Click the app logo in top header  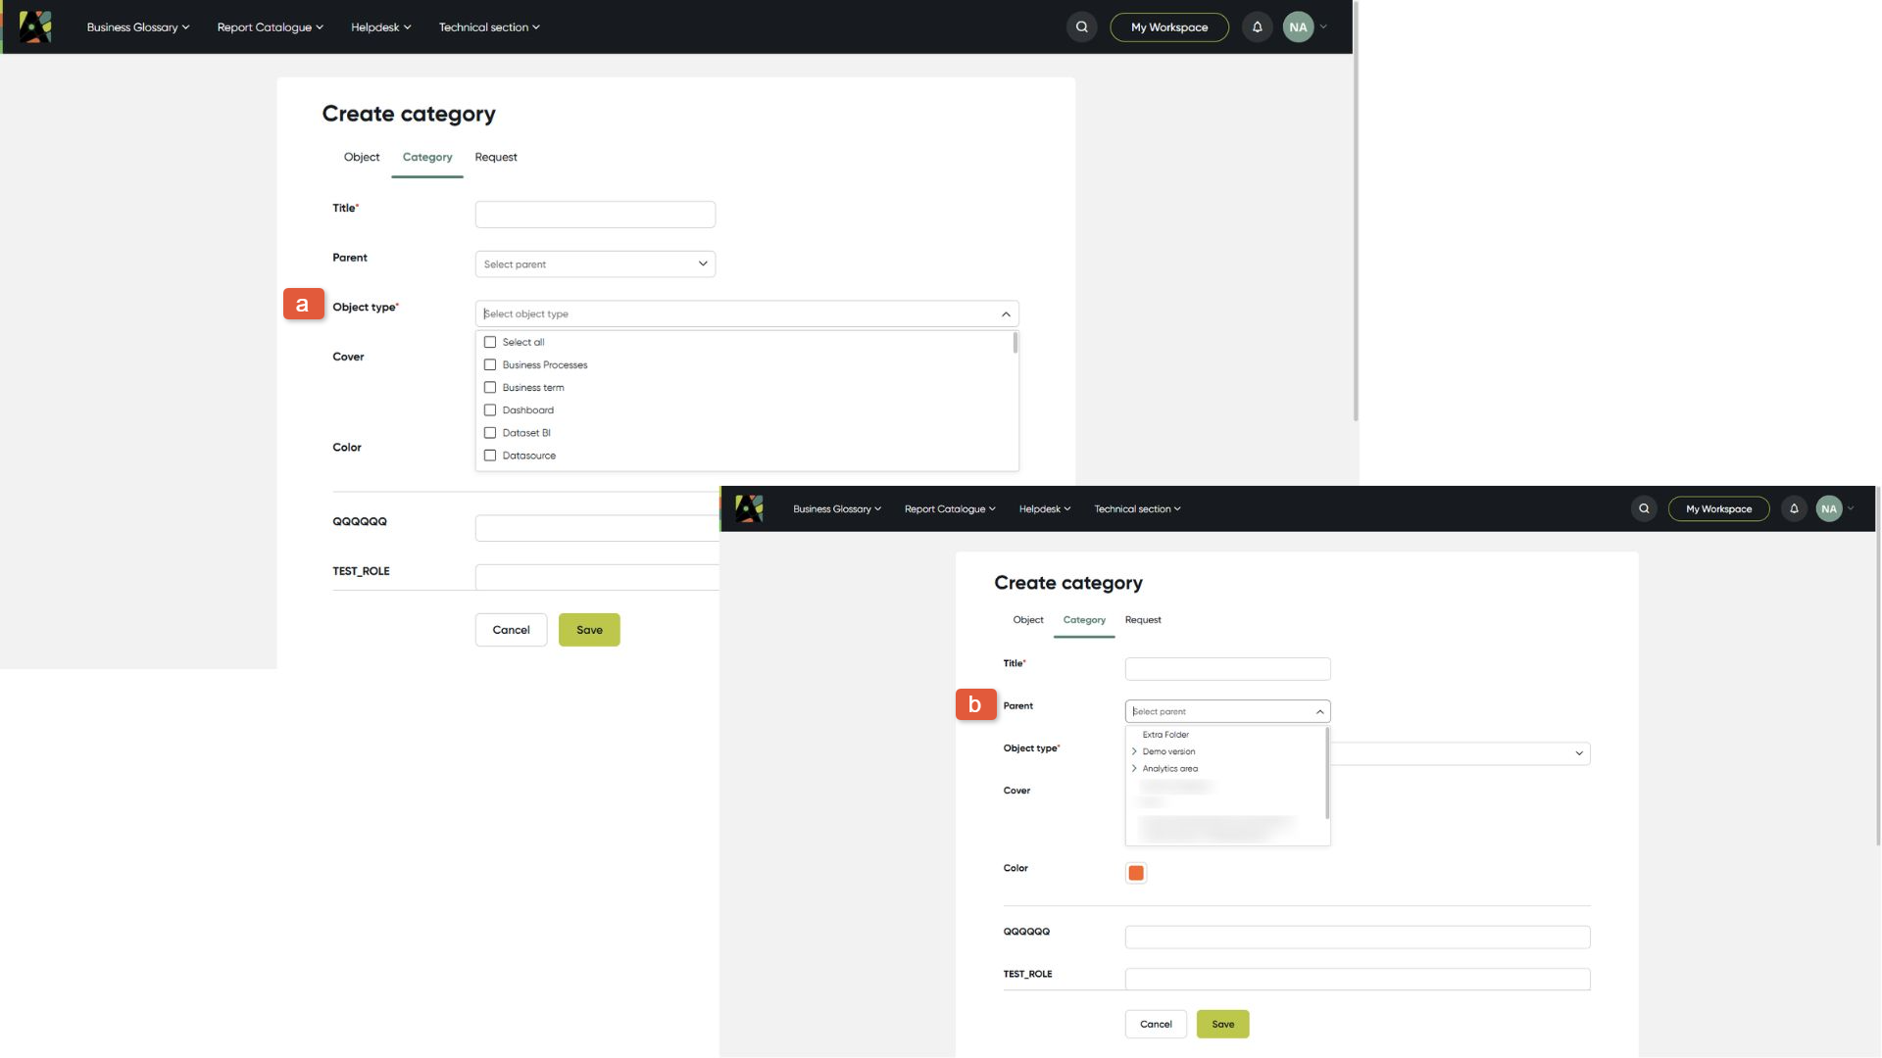coord(35,26)
